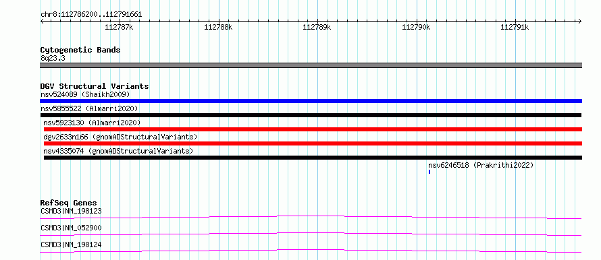The image size is (601, 260).
Task: Click the right arrow of the ruler
Action: [580, 22]
